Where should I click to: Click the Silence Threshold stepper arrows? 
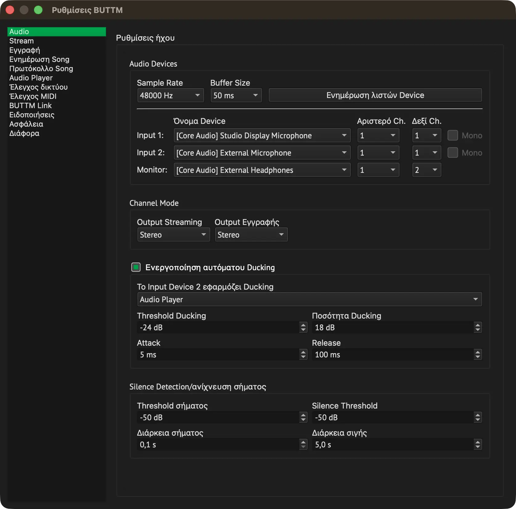[478, 417]
